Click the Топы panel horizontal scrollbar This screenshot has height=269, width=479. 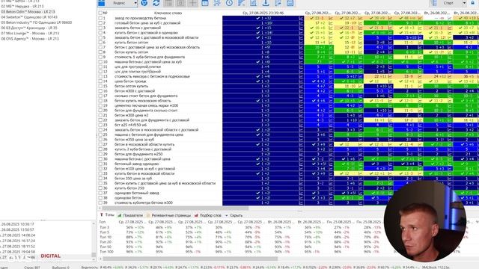click(x=190, y=259)
